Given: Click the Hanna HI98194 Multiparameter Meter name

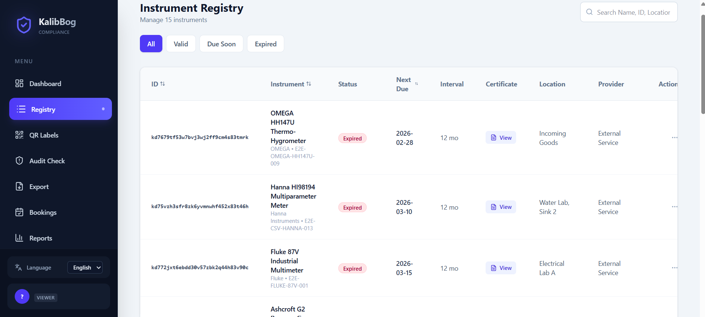Looking at the screenshot, I should click(x=293, y=196).
